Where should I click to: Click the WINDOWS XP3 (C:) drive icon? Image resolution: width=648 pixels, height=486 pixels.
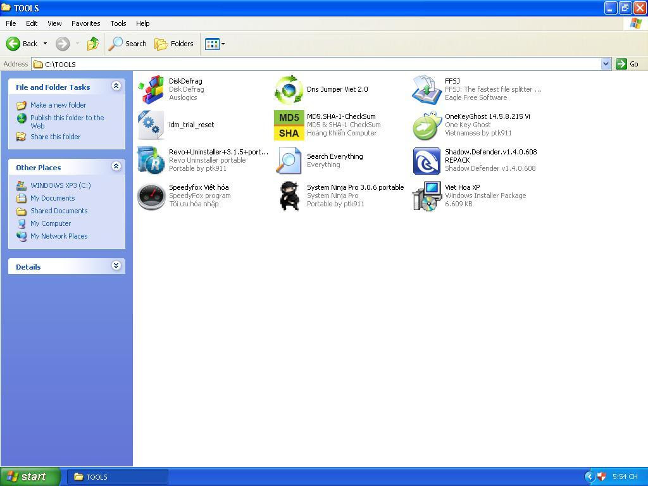coord(22,185)
